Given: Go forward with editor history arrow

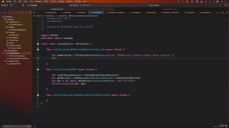Looking at the screenshot, I should (x=40, y=13).
